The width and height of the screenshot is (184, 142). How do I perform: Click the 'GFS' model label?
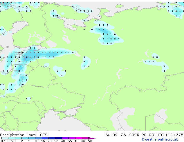point(44,135)
